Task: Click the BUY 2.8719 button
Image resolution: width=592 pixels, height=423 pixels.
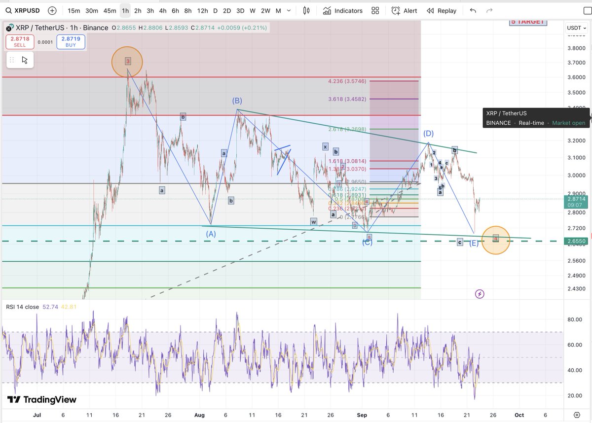Action: tap(71, 42)
